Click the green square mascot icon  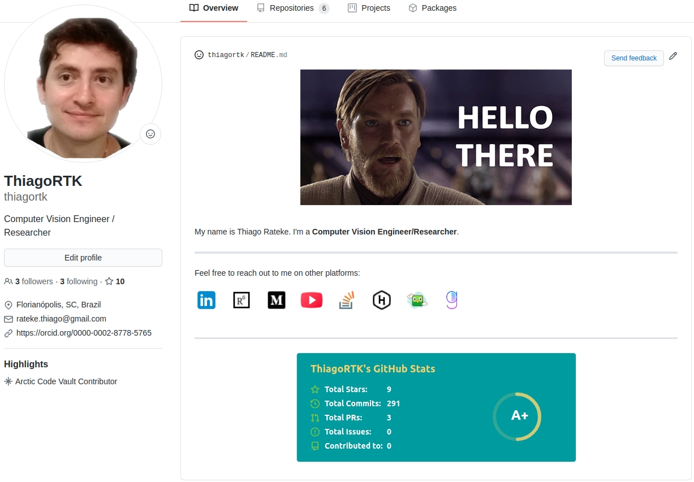coord(417,300)
